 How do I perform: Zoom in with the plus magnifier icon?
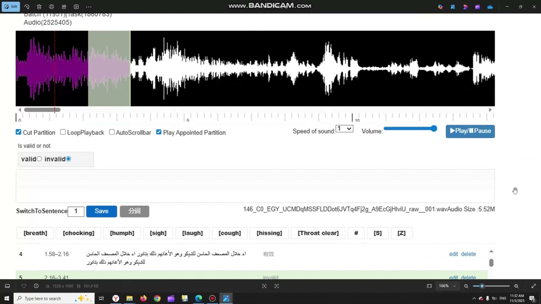(516, 286)
